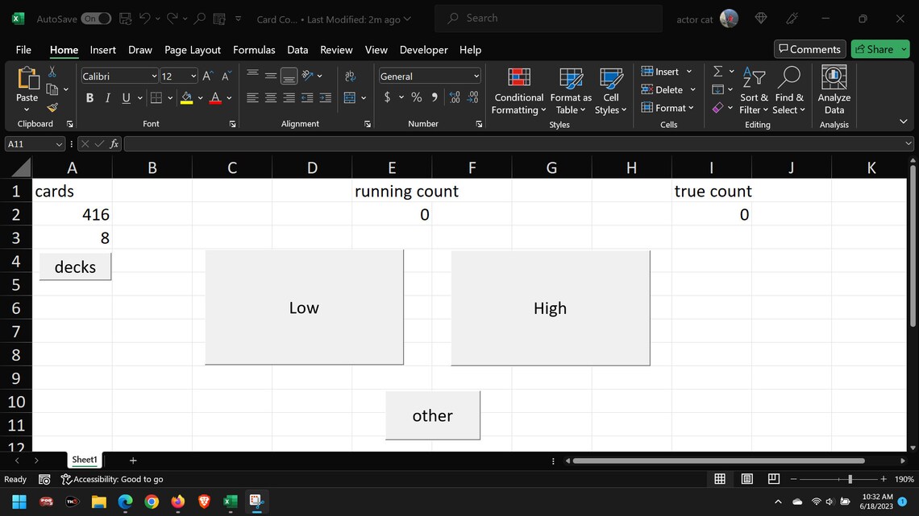The image size is (919, 516).
Task: Center-align the cell contents
Action: tap(269, 97)
